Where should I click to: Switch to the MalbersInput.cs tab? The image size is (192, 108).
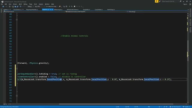[x=58, y=9]
